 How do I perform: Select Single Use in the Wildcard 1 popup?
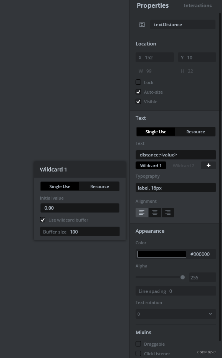click(60, 186)
